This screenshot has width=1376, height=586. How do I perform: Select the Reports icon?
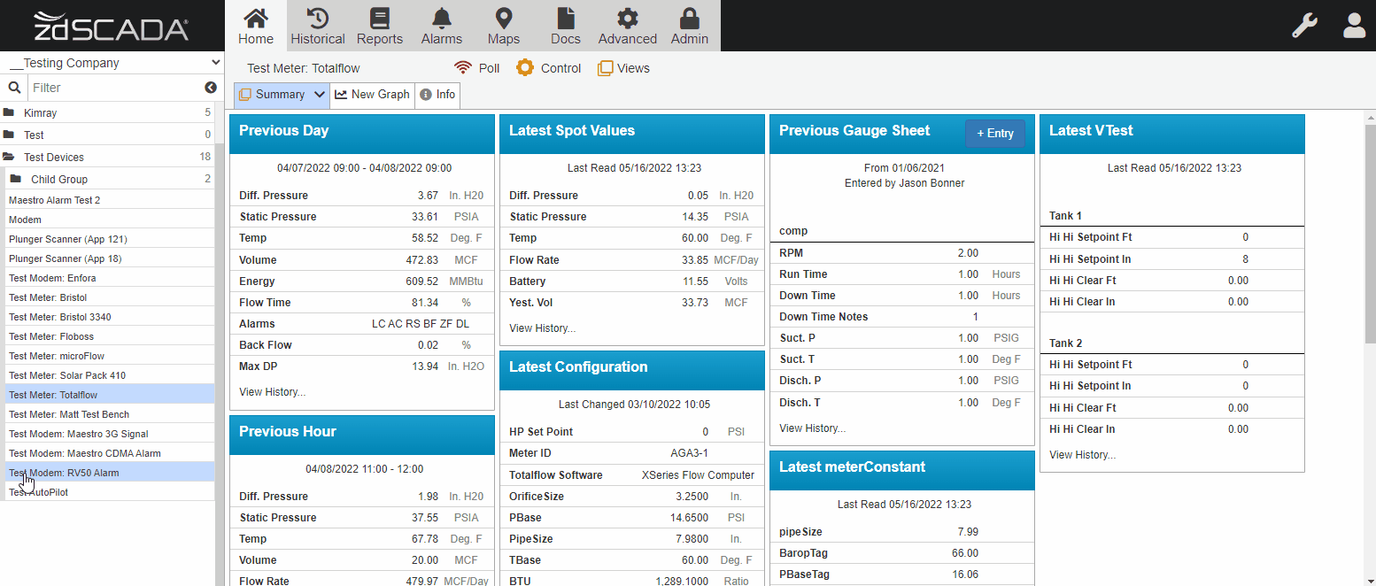coord(379,25)
